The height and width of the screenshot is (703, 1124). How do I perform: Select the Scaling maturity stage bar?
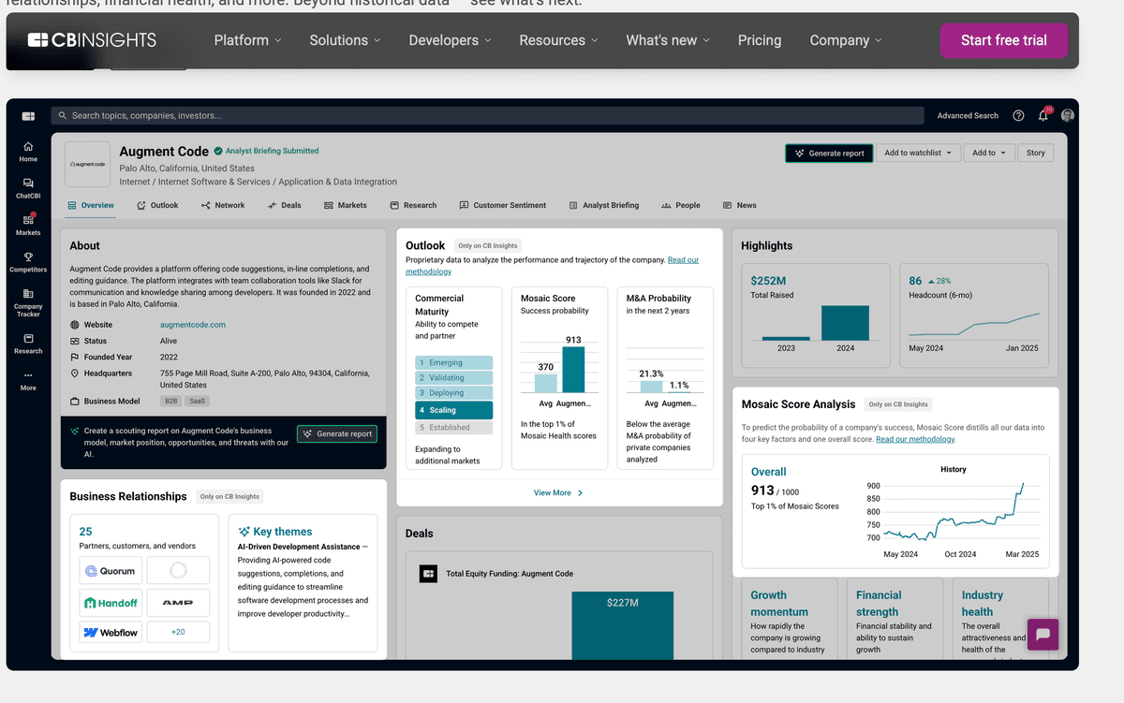[453, 410]
